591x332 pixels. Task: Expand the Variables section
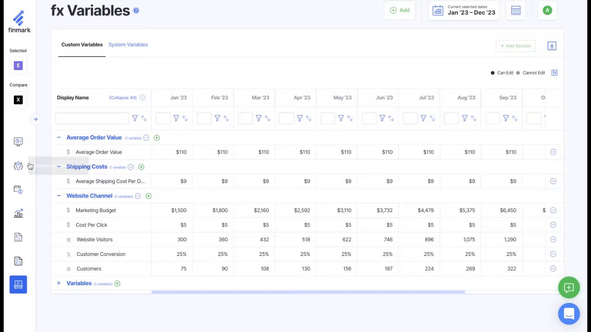tap(59, 283)
